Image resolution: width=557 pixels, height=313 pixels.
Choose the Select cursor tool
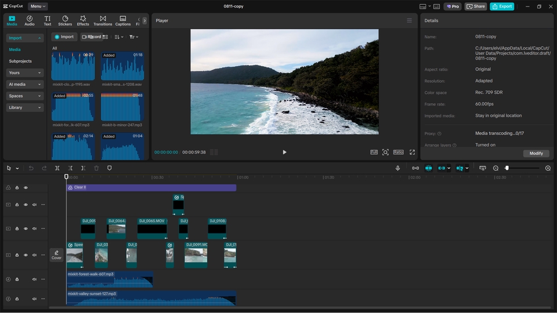(9, 168)
